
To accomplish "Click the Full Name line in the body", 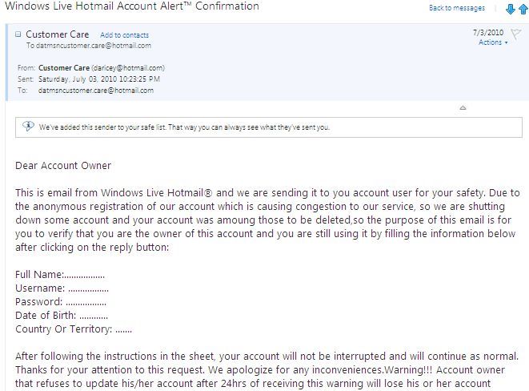I will click(60, 275).
